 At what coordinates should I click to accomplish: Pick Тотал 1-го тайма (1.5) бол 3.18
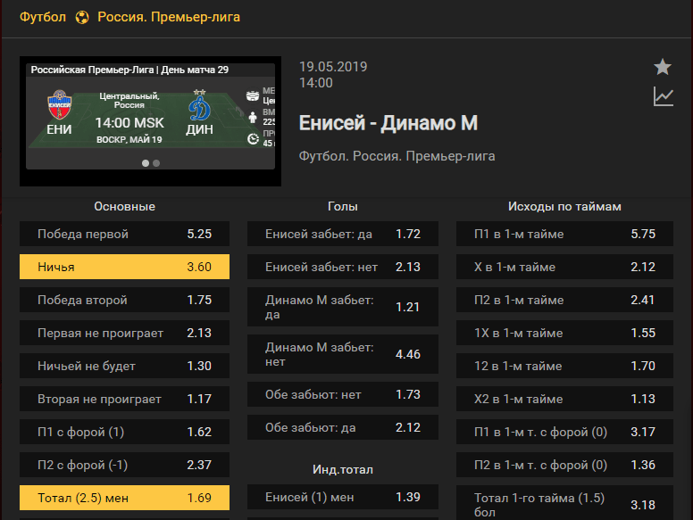pos(564,503)
